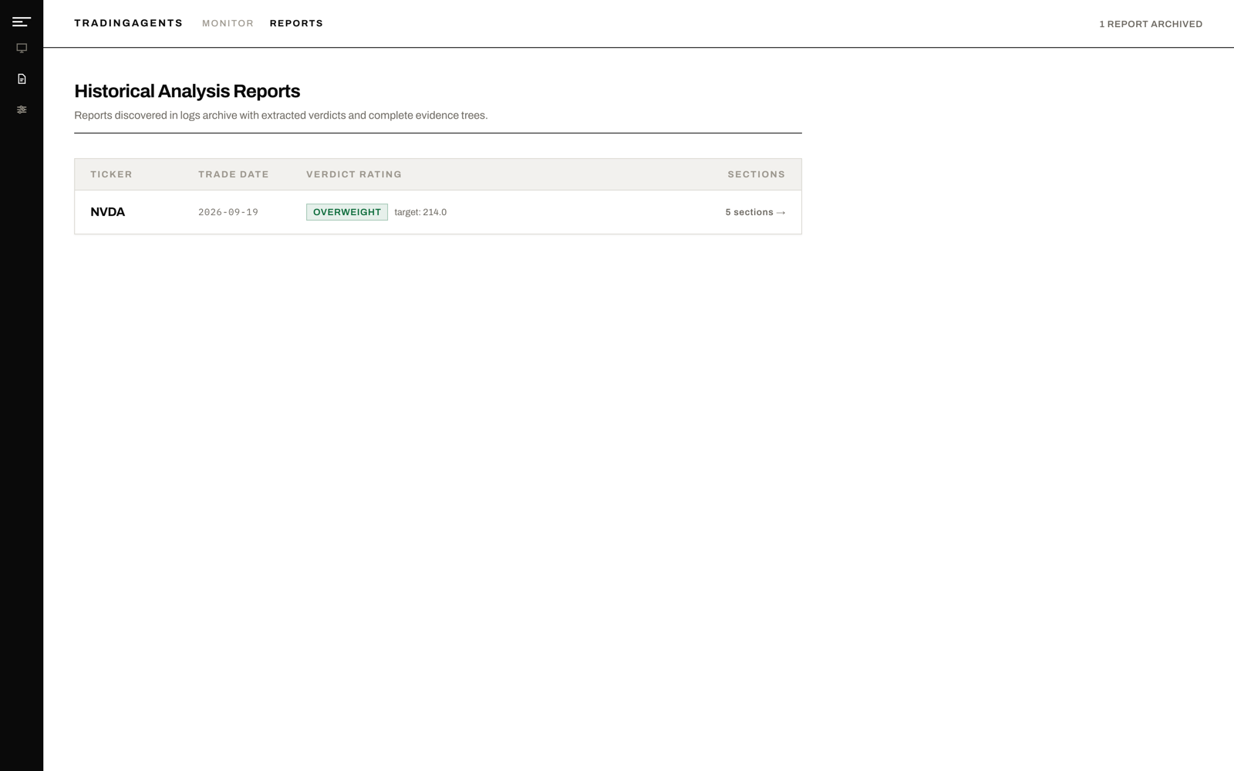Click the TRADINGAGENTS brand title
This screenshot has height=771, width=1234.
(x=129, y=23)
